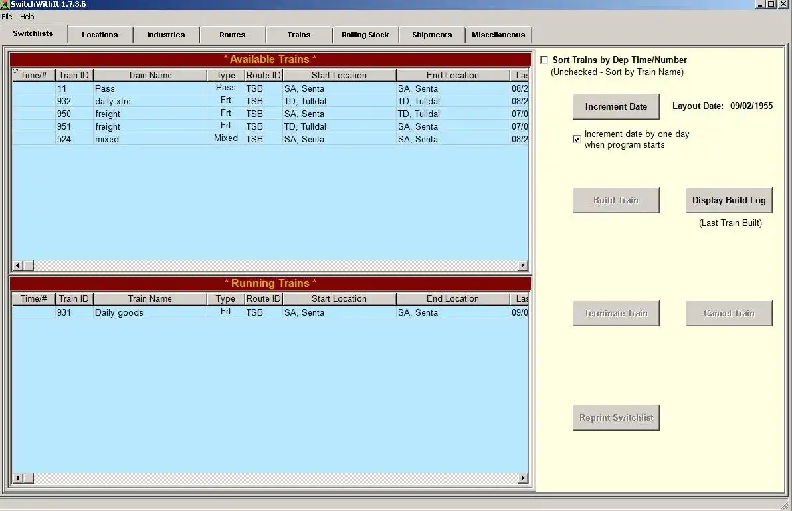Sort Available Trains by the Train Name column header
The width and height of the screenshot is (792, 511).
pos(149,74)
